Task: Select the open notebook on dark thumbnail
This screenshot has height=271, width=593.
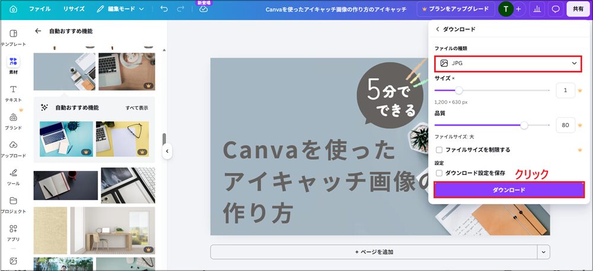Action: (66, 185)
